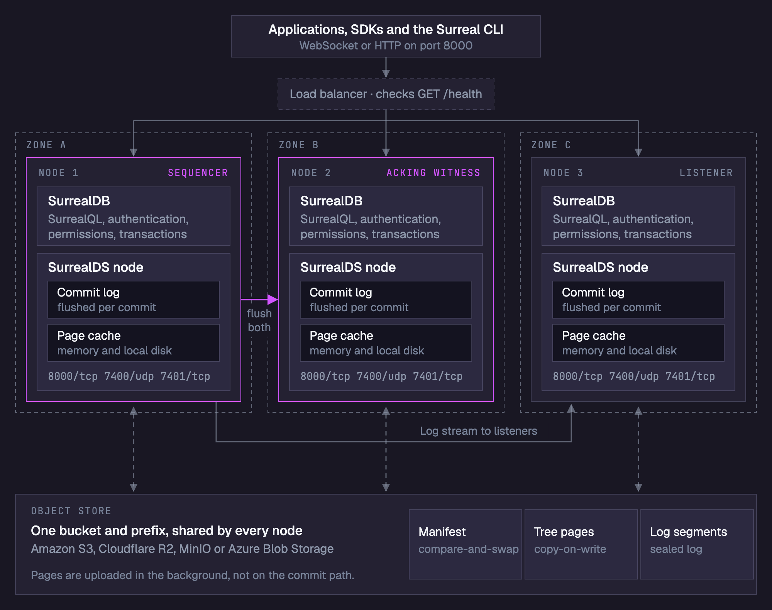Click the NODE 2 label
This screenshot has width=772, height=610.
(311, 173)
